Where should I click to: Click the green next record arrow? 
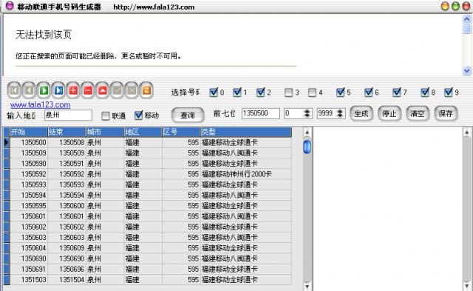click(44, 90)
